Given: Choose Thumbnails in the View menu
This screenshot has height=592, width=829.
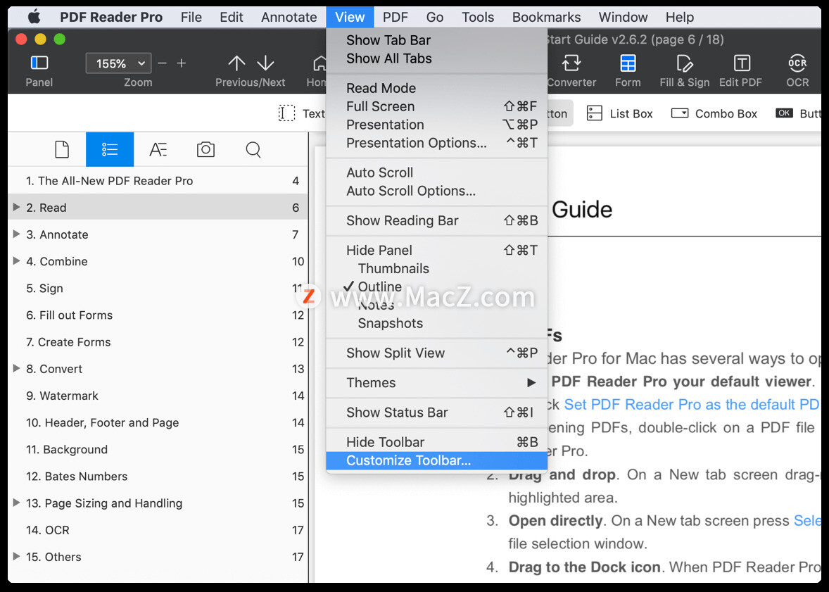Looking at the screenshot, I should click(437, 268).
